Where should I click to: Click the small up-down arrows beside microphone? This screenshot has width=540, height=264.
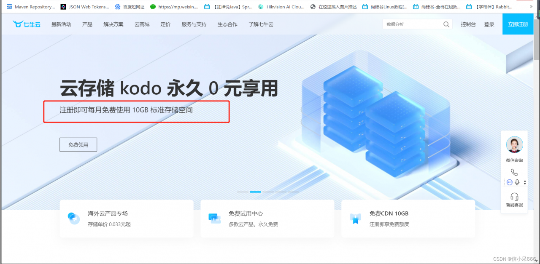(x=525, y=182)
